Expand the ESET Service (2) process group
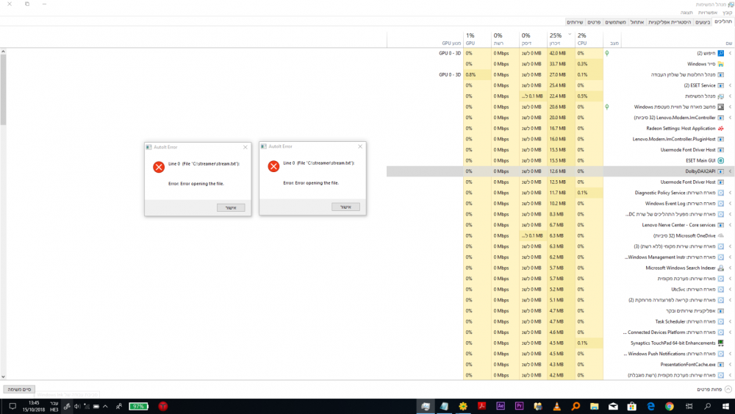 (x=730, y=85)
